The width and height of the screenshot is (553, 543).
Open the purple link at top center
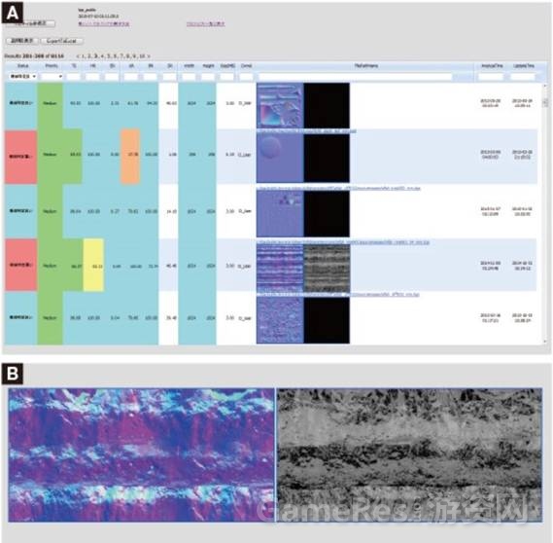pyautogui.click(x=206, y=24)
